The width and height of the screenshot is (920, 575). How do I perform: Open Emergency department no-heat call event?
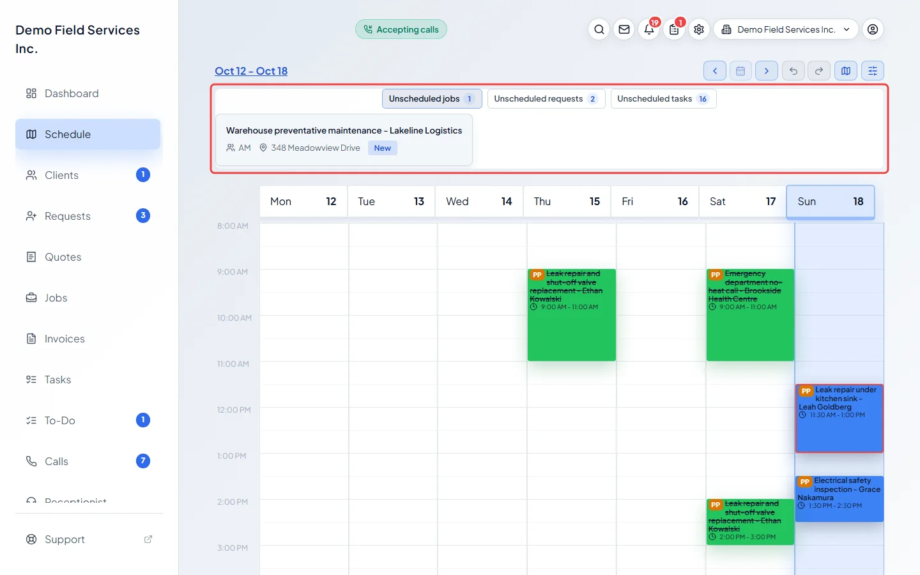click(x=750, y=315)
